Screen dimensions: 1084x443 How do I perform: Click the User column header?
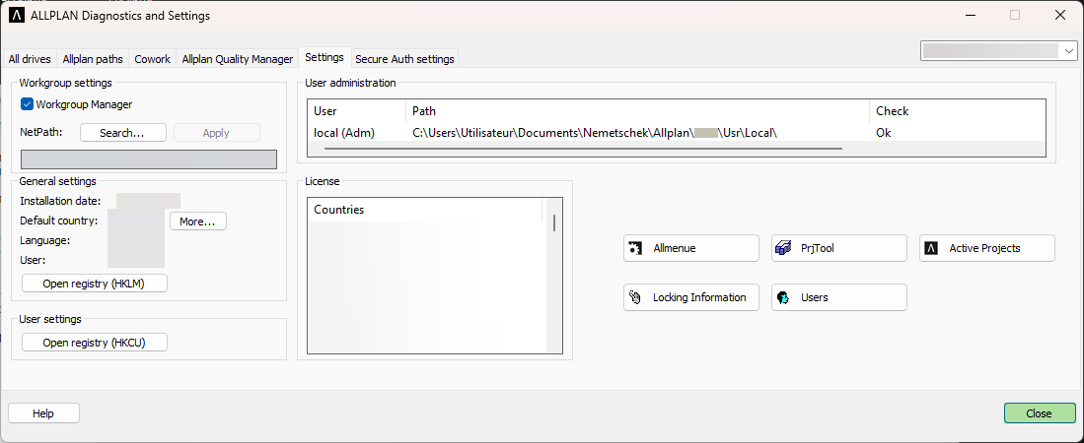357,110
